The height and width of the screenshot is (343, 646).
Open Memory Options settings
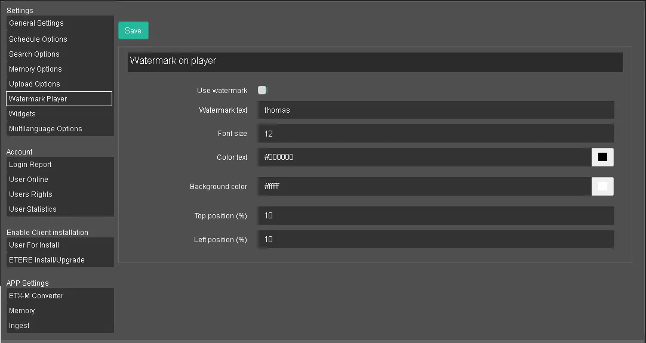(35, 69)
